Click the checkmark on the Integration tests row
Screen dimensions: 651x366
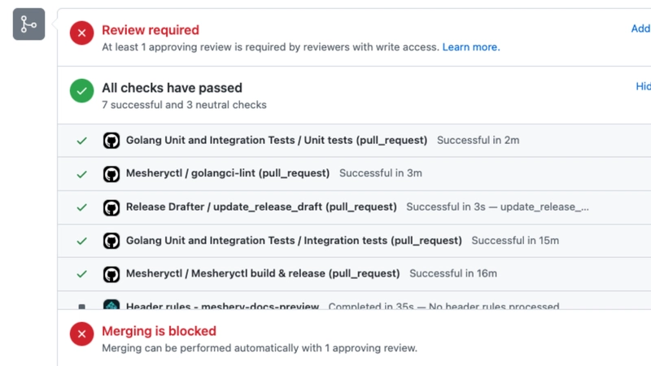[x=82, y=241]
